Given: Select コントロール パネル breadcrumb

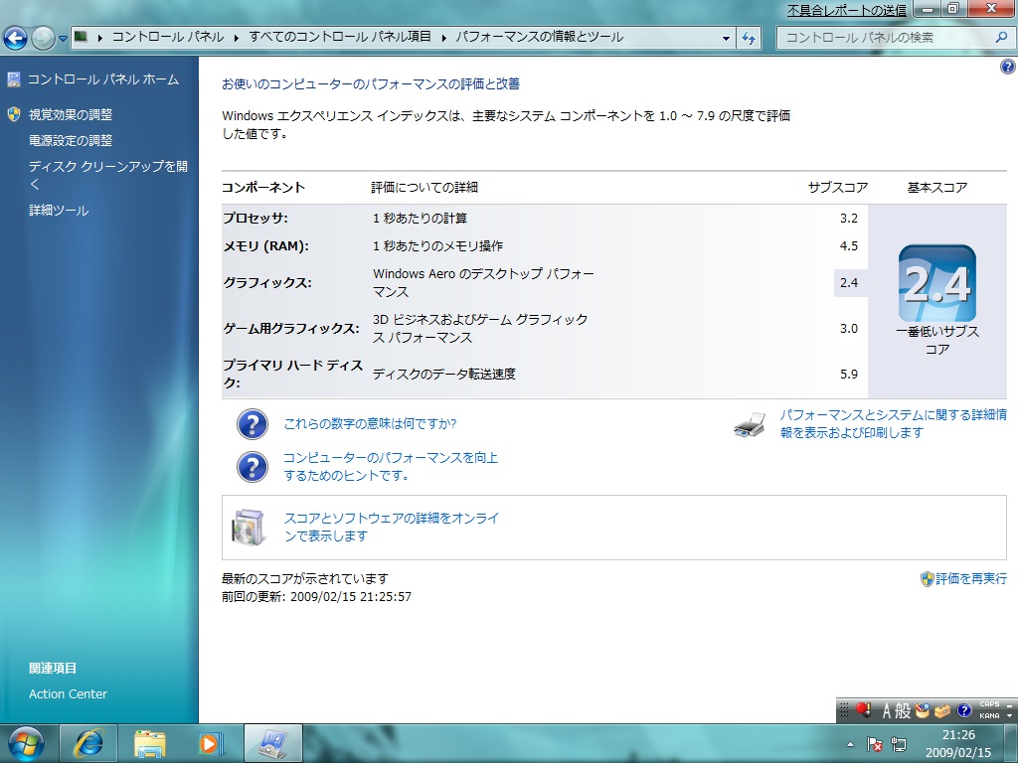Looking at the screenshot, I should (167, 37).
